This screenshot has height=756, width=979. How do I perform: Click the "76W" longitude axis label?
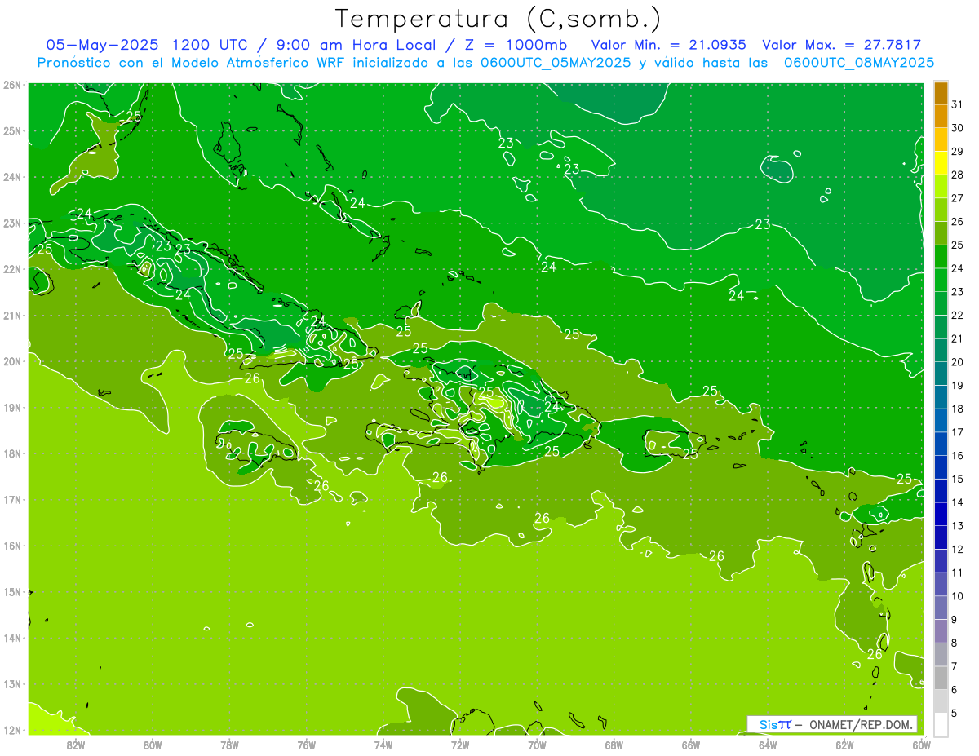tap(306, 745)
